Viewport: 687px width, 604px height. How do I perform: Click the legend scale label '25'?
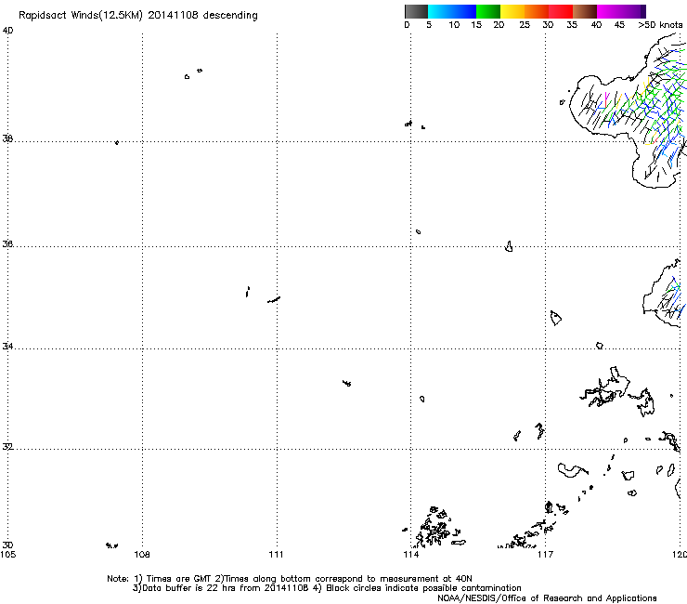click(x=525, y=25)
